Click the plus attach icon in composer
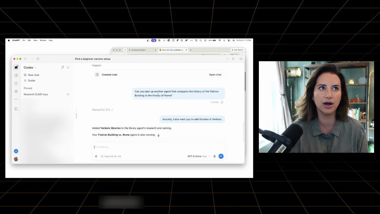 coord(96,156)
